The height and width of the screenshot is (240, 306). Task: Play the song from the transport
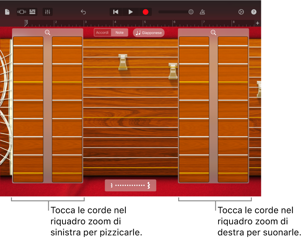coord(130,12)
